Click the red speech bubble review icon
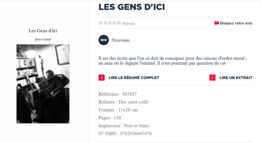Viewport: 261px width, 143px height. point(216,23)
